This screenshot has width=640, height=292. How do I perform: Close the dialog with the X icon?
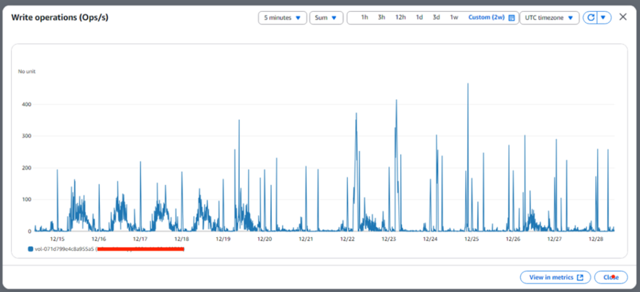tap(622, 17)
